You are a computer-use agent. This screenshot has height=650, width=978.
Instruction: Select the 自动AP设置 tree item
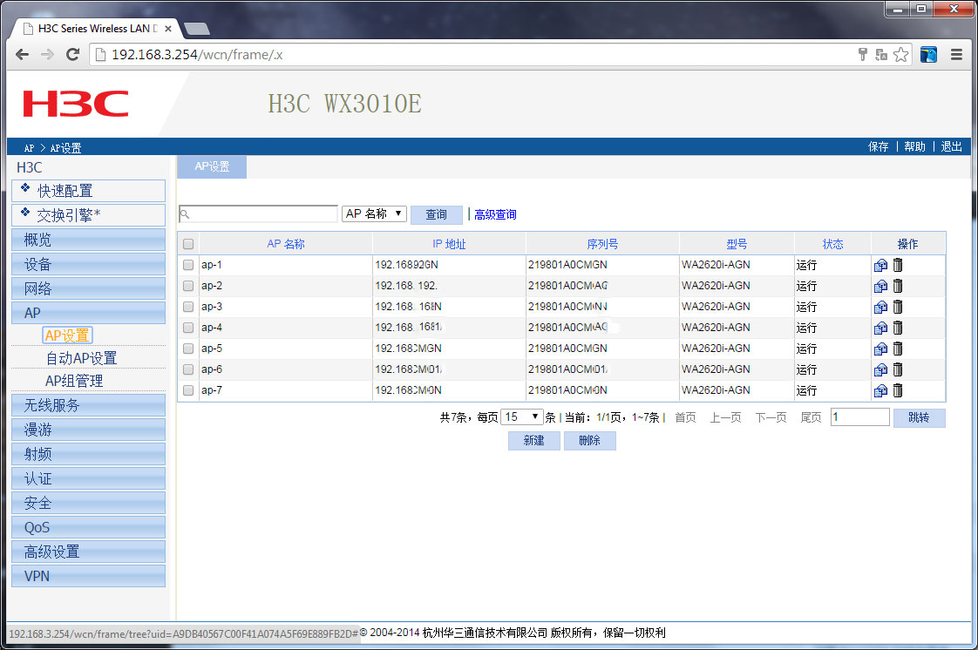(81, 358)
